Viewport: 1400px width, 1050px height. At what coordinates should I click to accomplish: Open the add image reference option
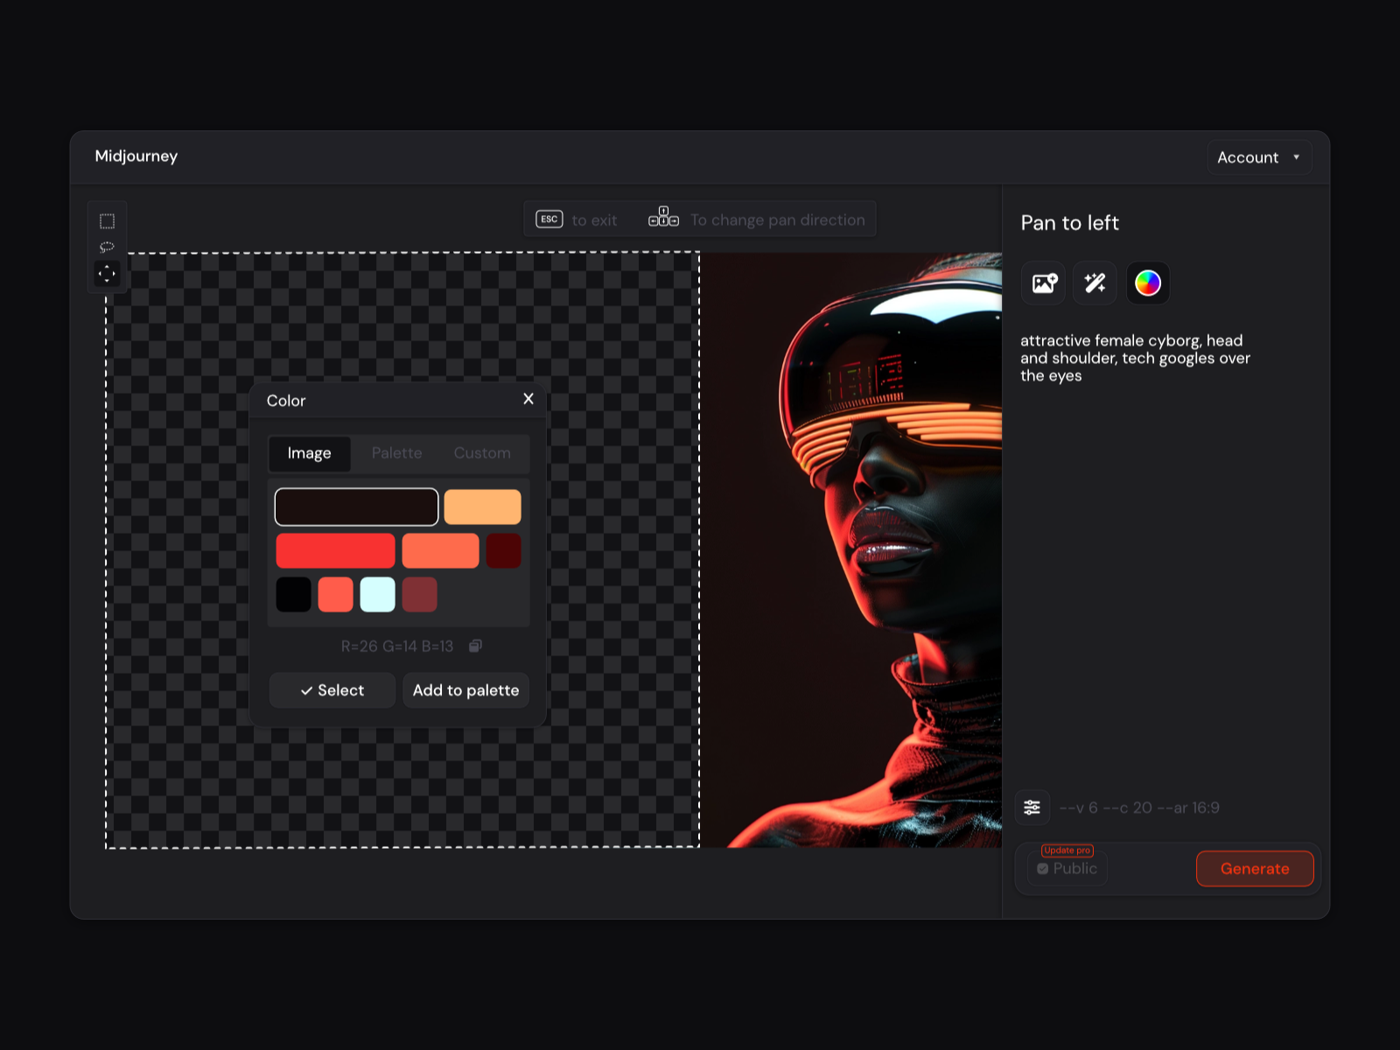(x=1042, y=283)
